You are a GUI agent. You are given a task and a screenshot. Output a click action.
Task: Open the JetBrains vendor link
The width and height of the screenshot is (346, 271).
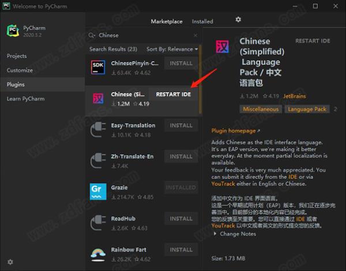click(295, 96)
